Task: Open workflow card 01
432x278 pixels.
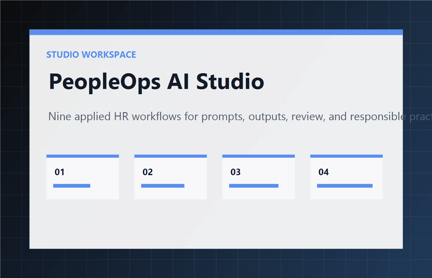Action: (x=83, y=177)
